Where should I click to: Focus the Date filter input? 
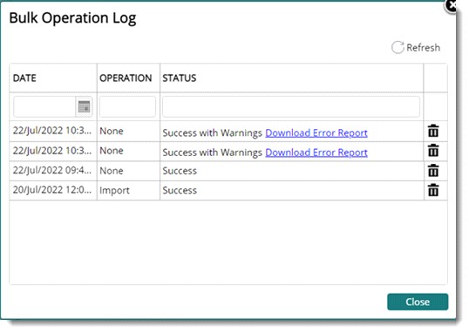pyautogui.click(x=44, y=106)
